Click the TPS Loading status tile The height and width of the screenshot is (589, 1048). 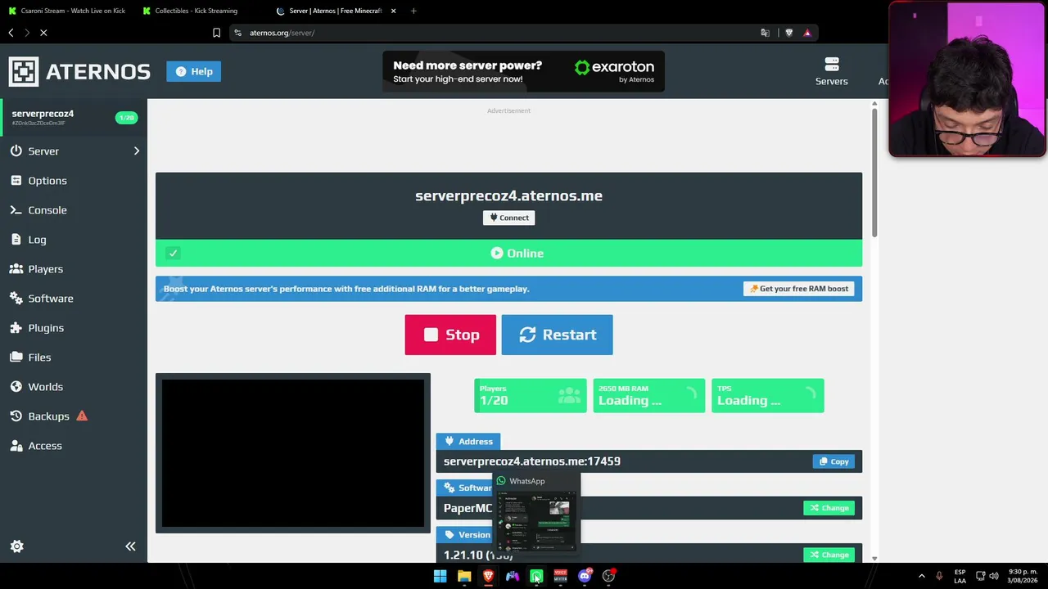point(767,395)
